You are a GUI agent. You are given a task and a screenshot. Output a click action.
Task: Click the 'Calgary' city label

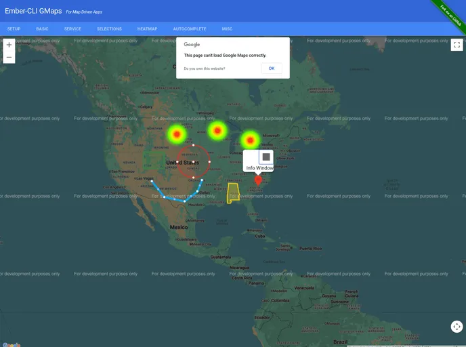click(x=146, y=107)
